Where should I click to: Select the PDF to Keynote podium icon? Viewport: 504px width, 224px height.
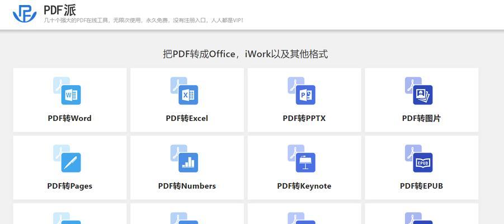(302, 158)
